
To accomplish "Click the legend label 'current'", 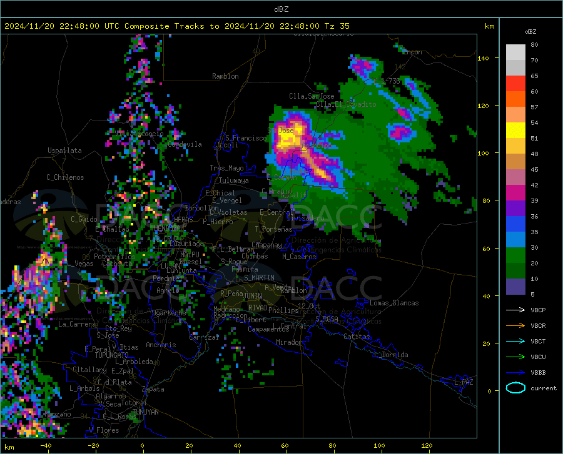I will [x=543, y=388].
